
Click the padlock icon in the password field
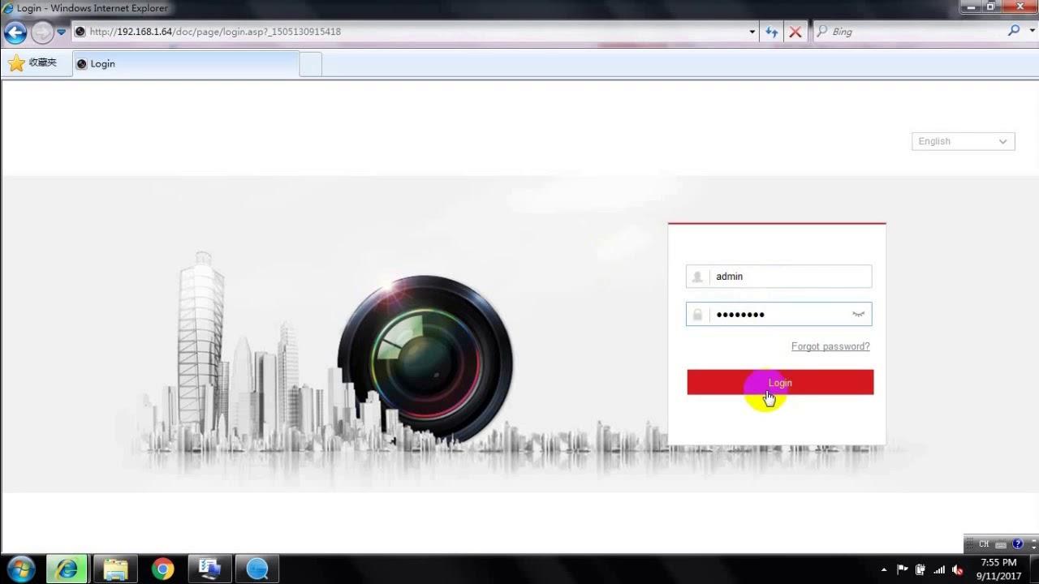[697, 315]
